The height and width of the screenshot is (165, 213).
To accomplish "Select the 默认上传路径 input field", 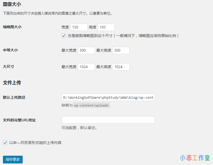I will click(108, 97).
